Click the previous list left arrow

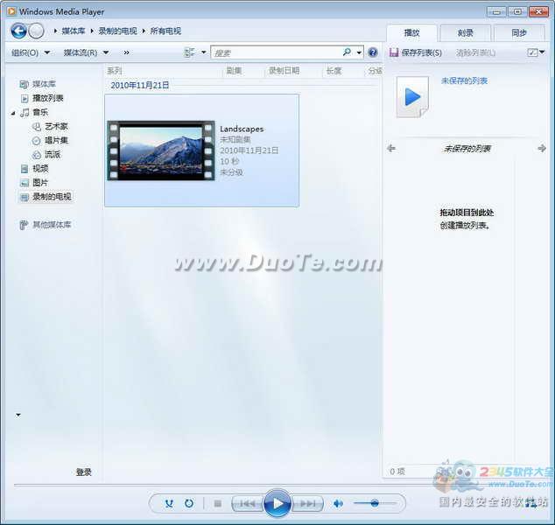click(x=391, y=148)
